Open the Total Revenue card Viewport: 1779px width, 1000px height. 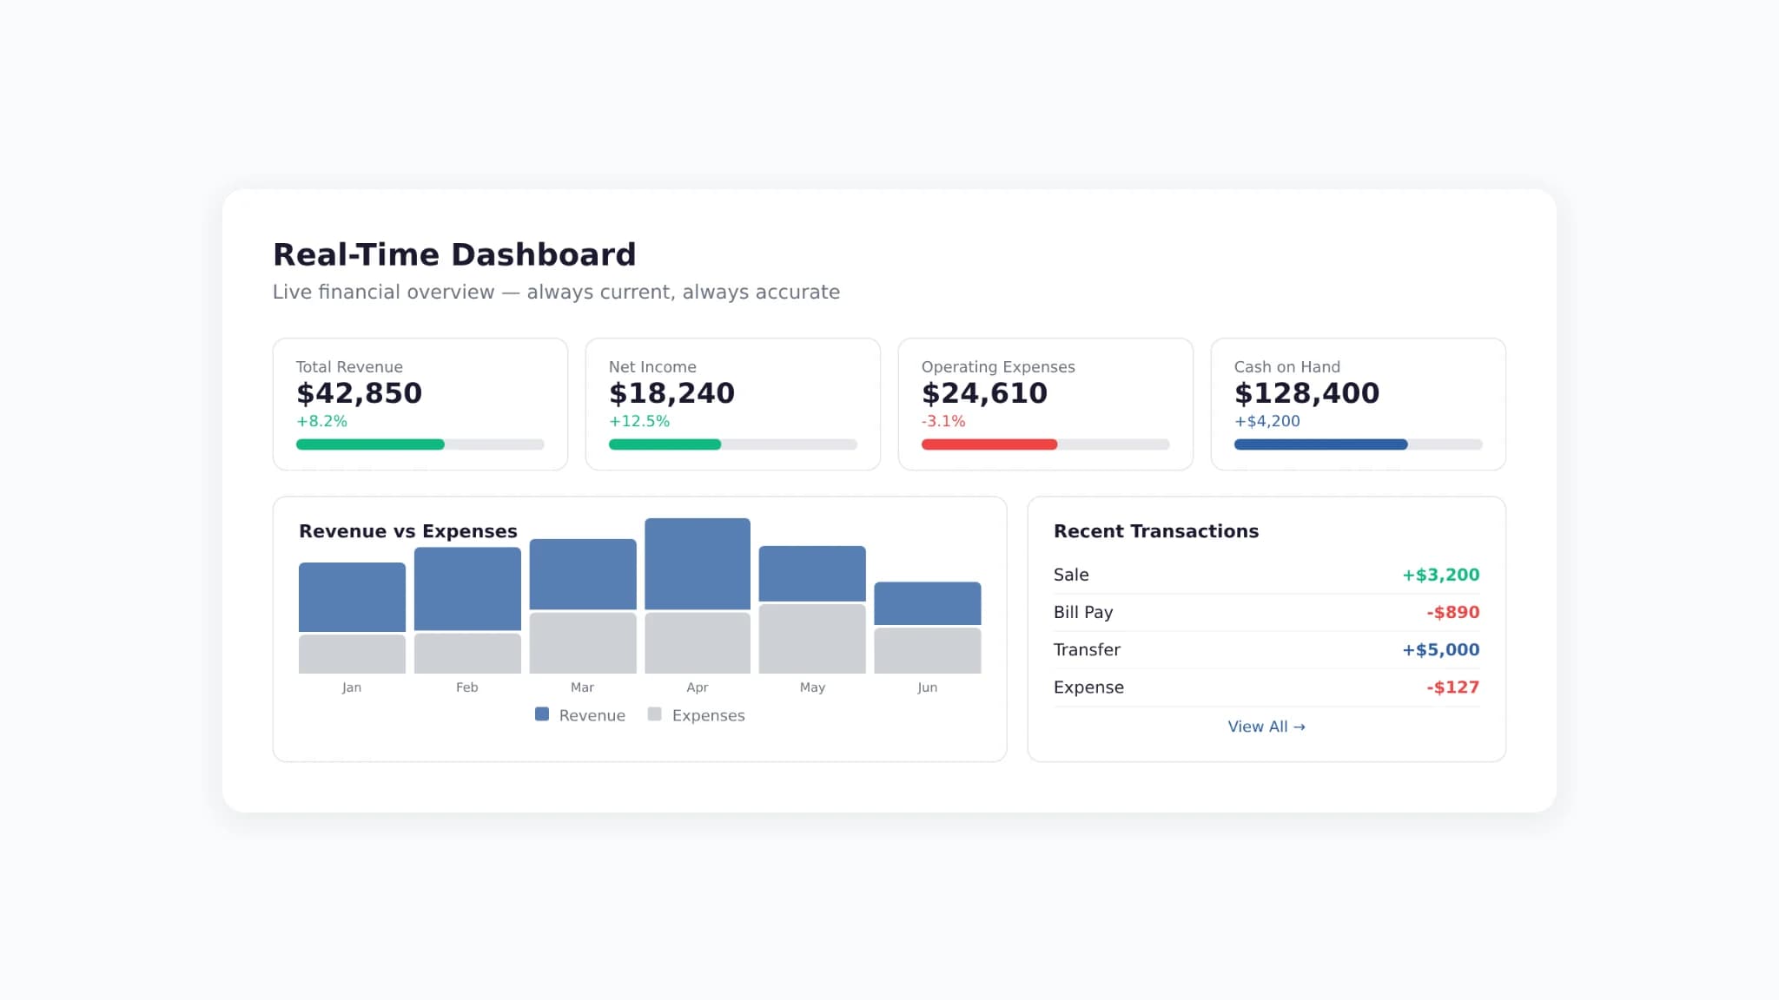click(x=420, y=405)
